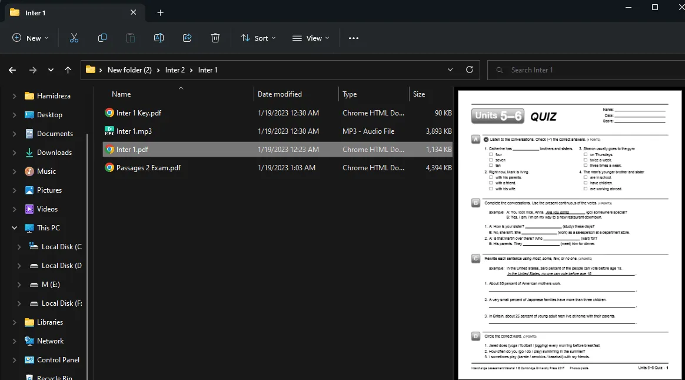The height and width of the screenshot is (380, 685).
Task: Navigate back to previous folder
Action: [12, 70]
